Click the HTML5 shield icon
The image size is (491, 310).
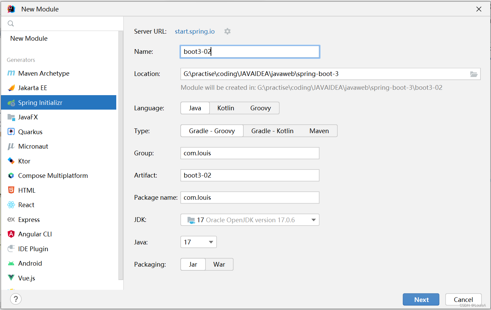11,190
